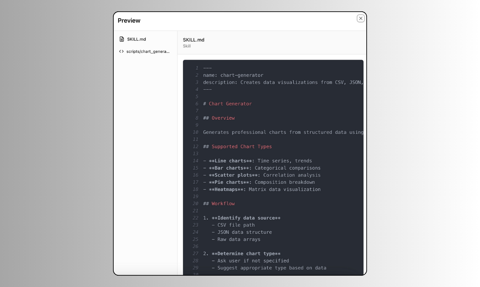Click the 'CSV file path' line
This screenshot has height=287, width=480.
[233, 225]
